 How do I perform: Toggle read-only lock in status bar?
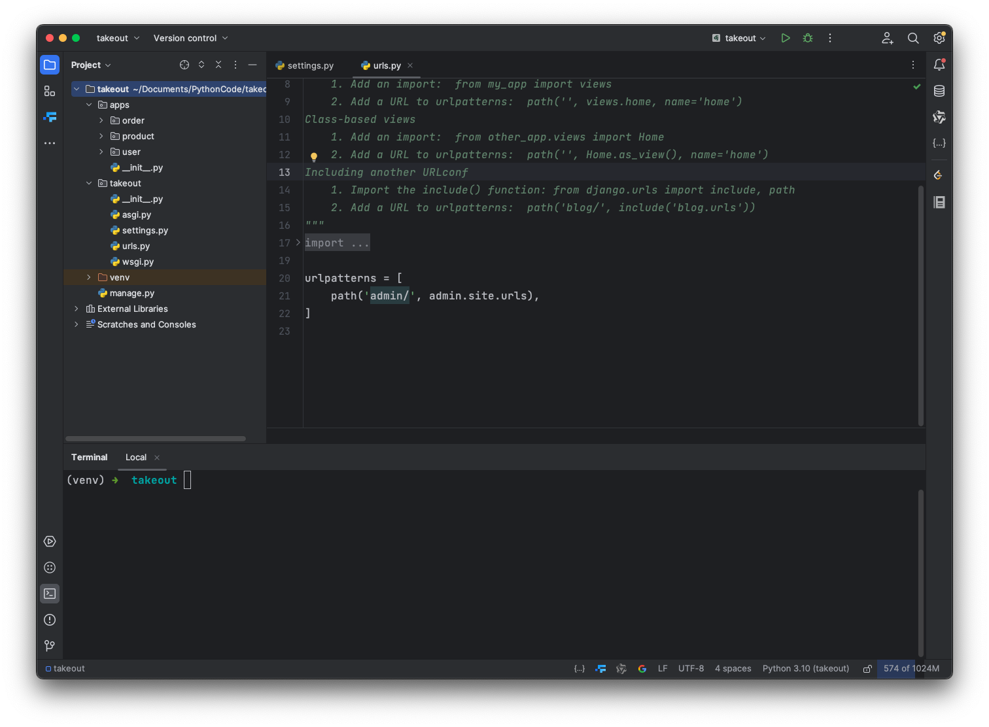click(867, 669)
